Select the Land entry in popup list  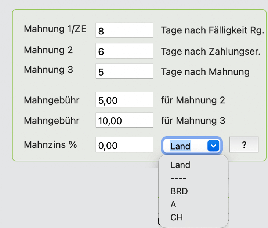180,165
